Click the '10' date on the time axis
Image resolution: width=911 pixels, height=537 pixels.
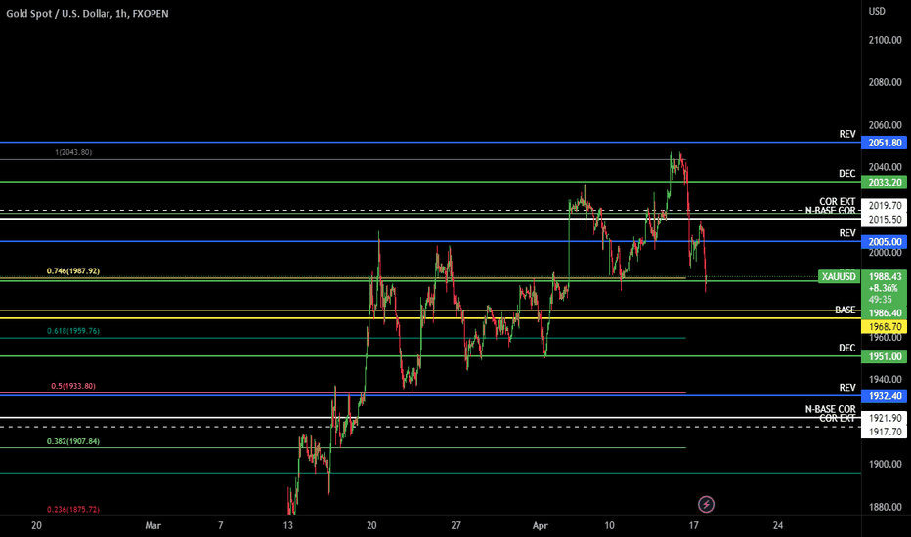(609, 526)
